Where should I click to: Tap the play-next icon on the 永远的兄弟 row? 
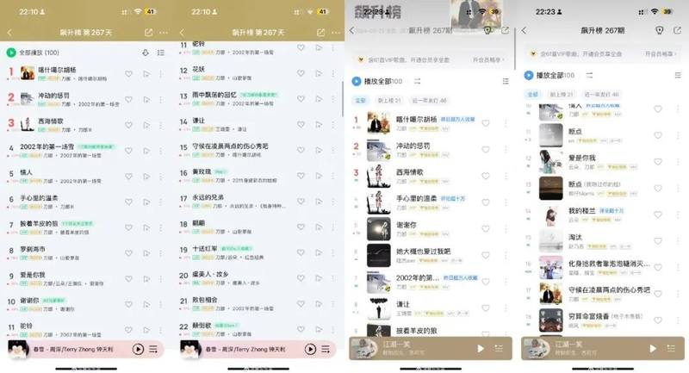319,202
